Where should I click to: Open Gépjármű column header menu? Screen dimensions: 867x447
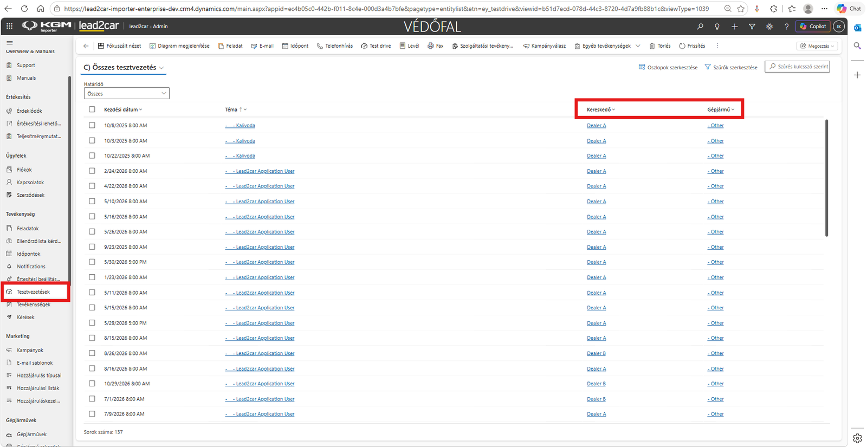721,109
